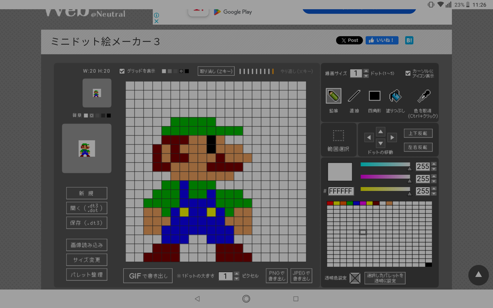Increase red value 255 stepper
This screenshot has height=308, width=493.
pos(434,164)
